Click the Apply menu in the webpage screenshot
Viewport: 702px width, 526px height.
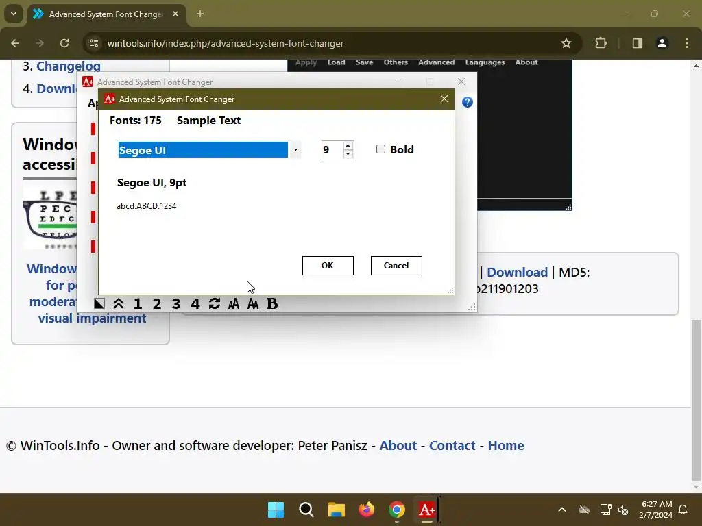[x=306, y=62]
